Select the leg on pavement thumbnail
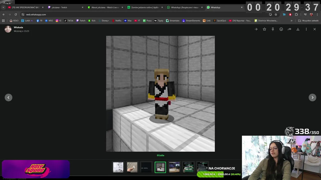 (x=132, y=167)
